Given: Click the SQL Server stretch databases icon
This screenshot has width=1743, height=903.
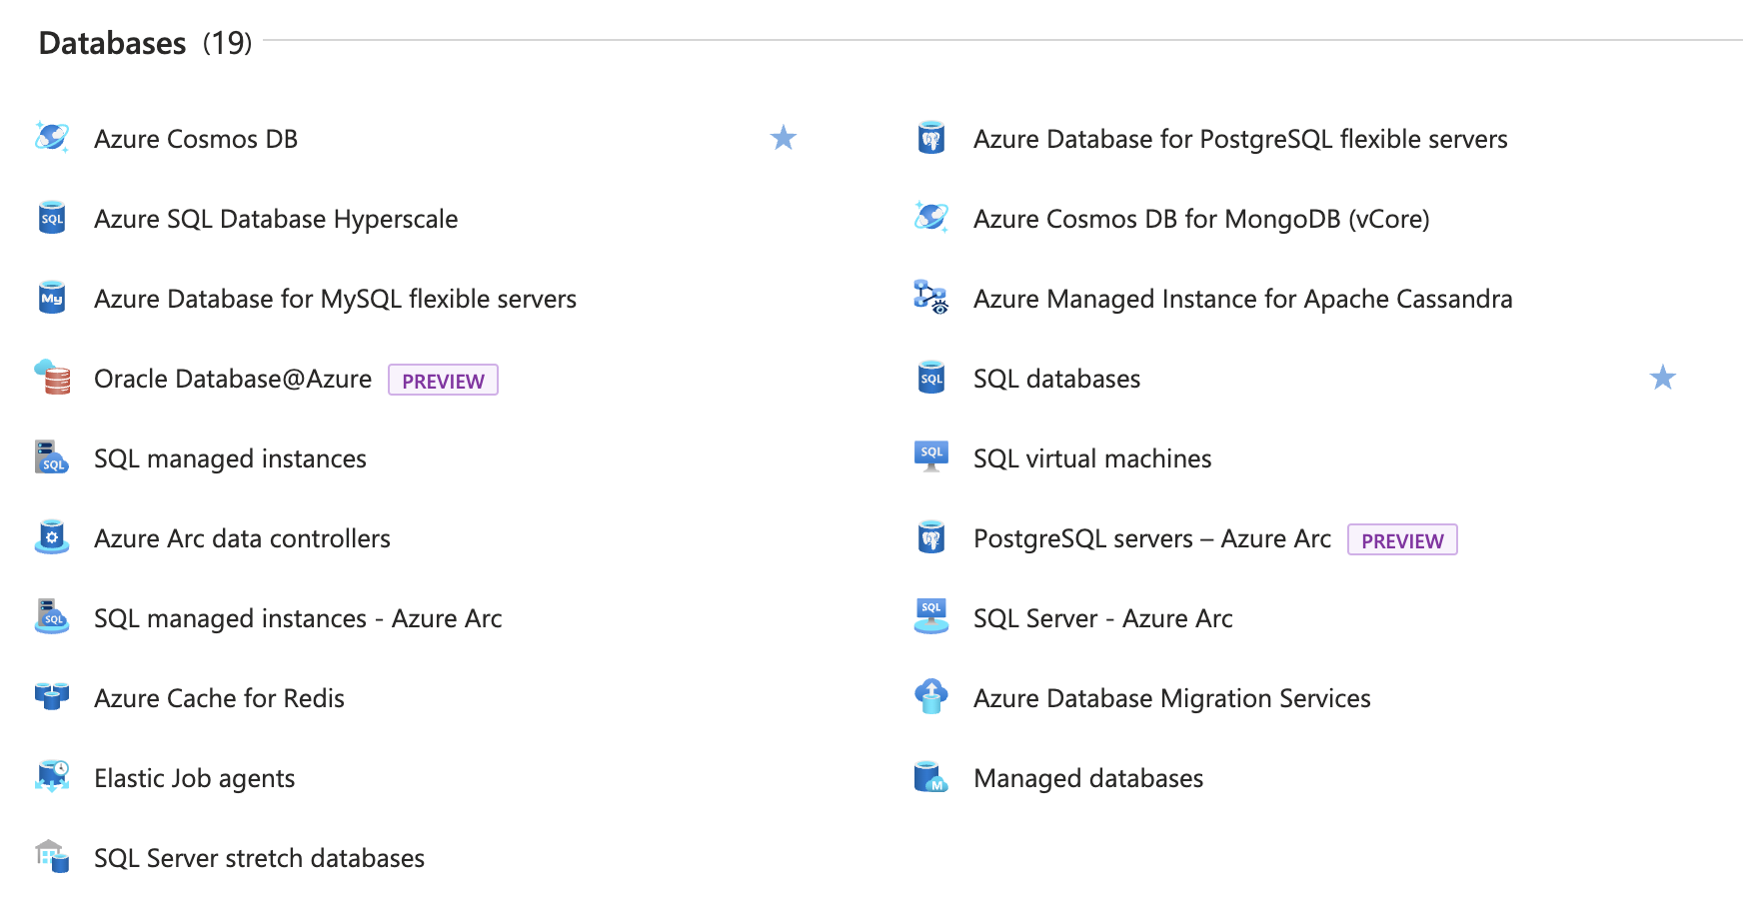Looking at the screenshot, I should 52,857.
